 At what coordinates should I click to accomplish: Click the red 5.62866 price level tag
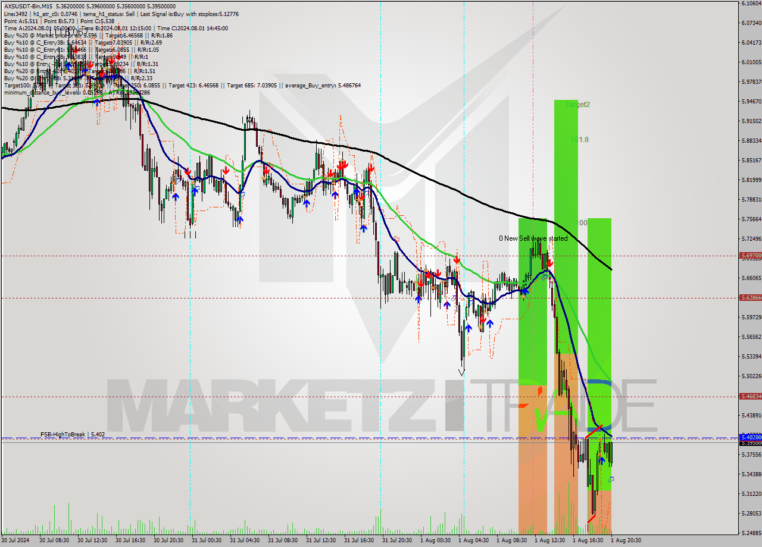click(750, 297)
